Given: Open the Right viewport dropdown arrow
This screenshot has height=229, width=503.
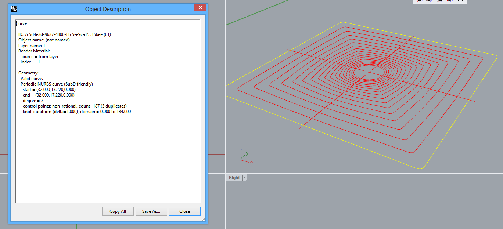Looking at the screenshot, I should [244, 178].
